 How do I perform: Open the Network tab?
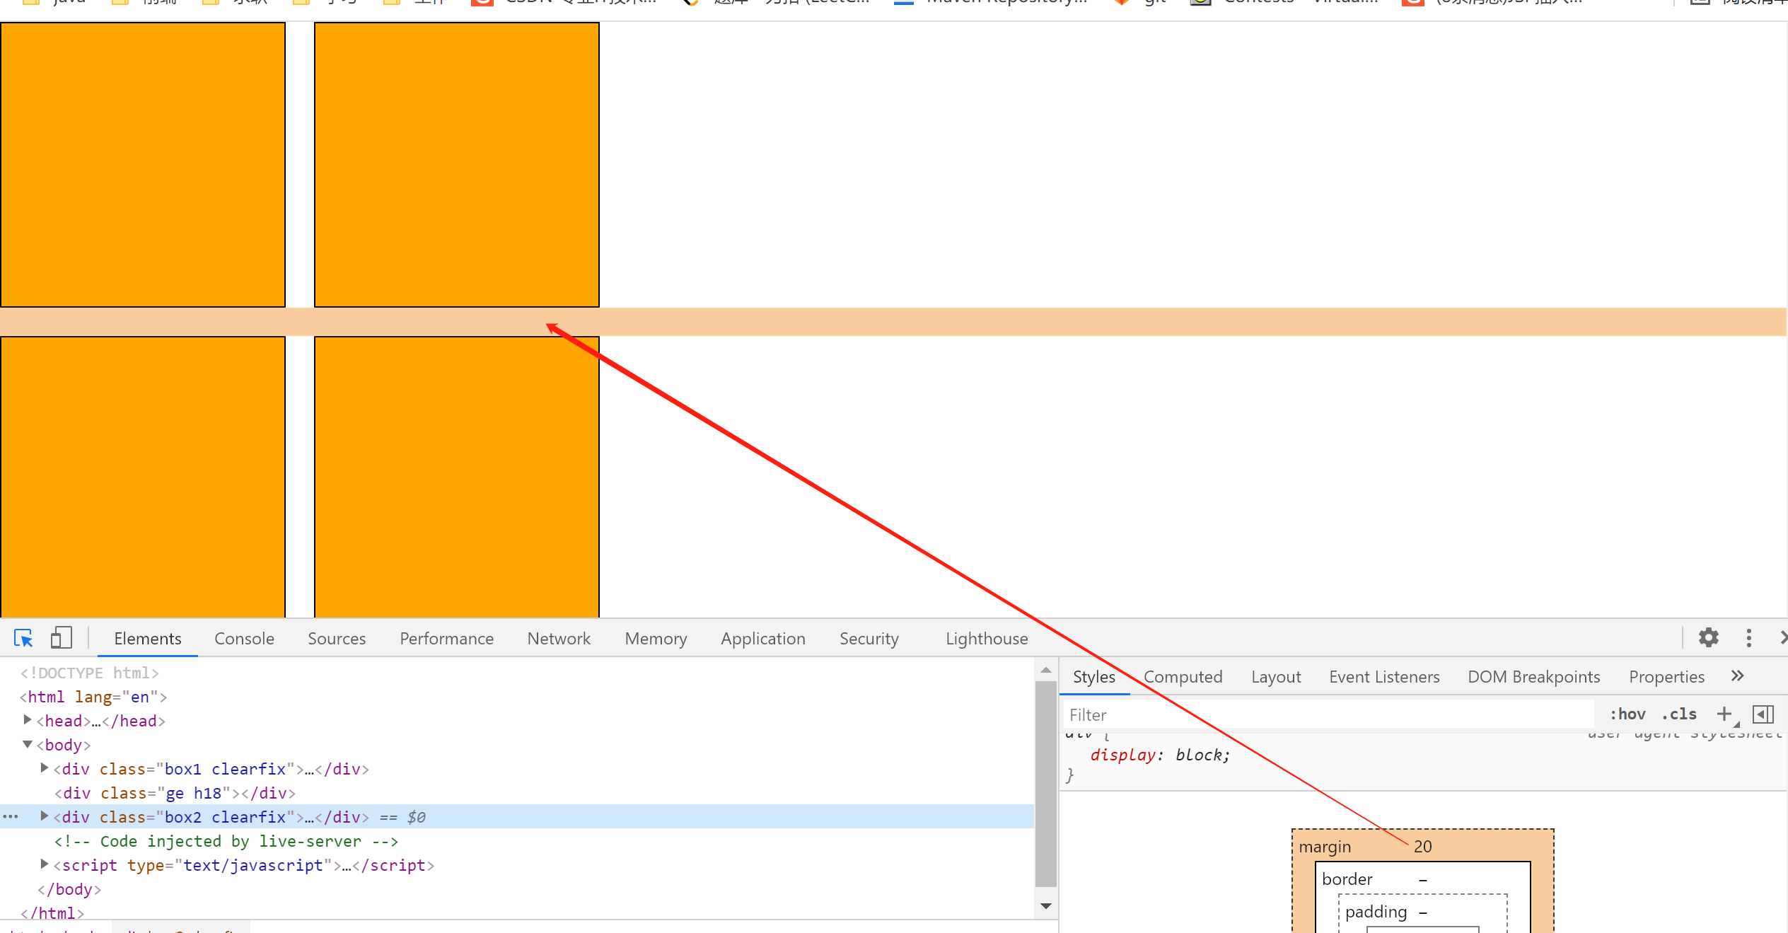[559, 639]
